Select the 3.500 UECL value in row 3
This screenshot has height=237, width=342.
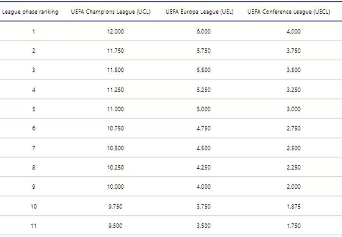click(294, 70)
